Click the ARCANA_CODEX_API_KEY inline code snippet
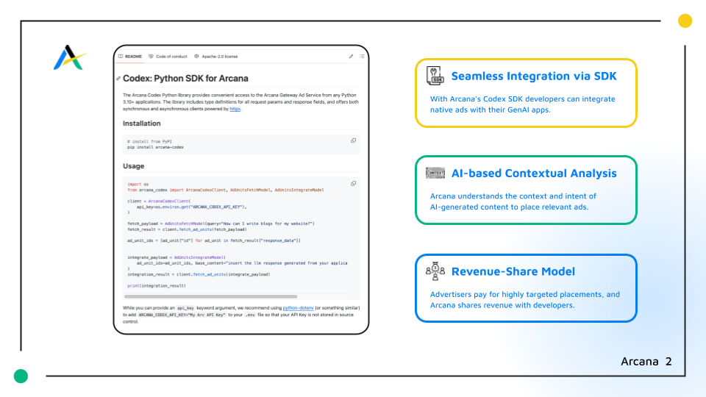 182,315
